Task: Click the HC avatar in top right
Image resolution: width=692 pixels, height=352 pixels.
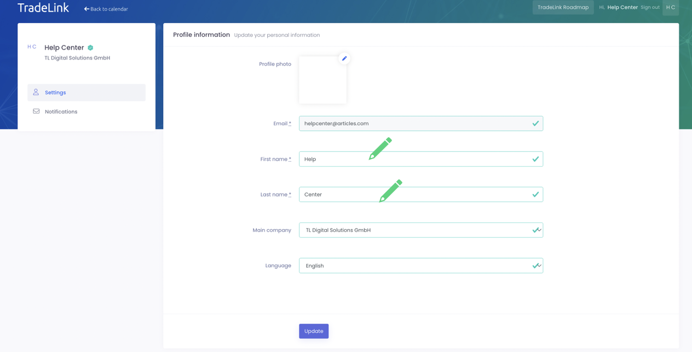Action: pos(670,8)
